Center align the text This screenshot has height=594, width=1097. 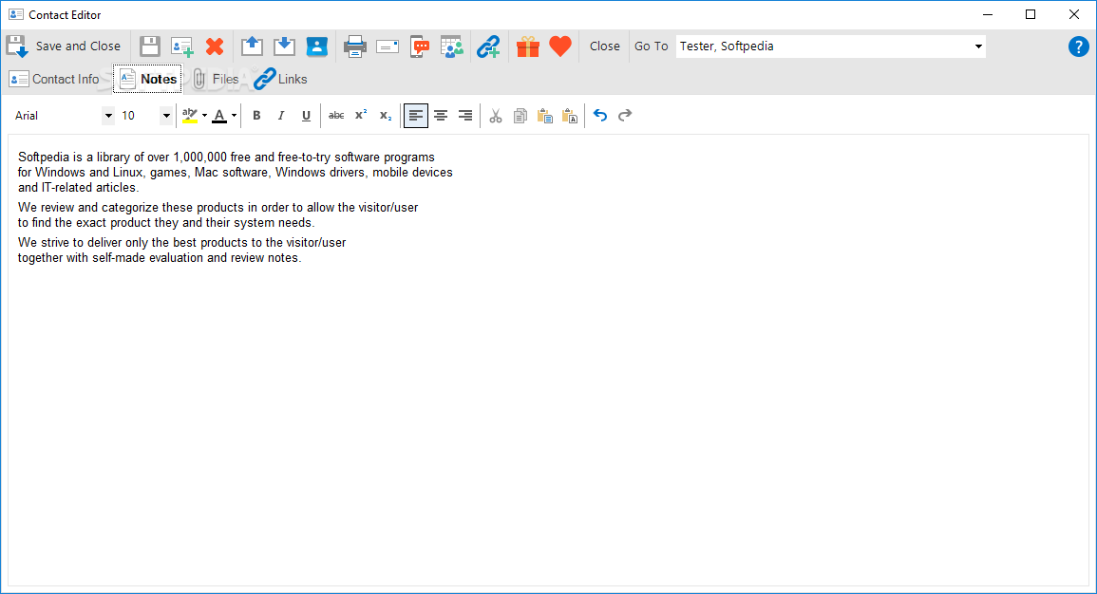(441, 116)
